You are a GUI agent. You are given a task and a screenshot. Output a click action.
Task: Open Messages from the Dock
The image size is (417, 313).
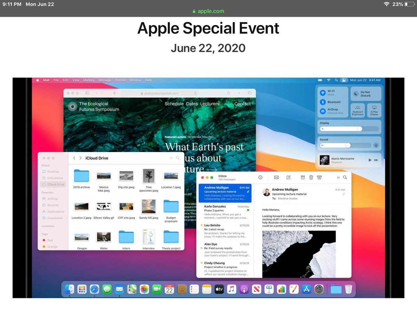(x=107, y=289)
